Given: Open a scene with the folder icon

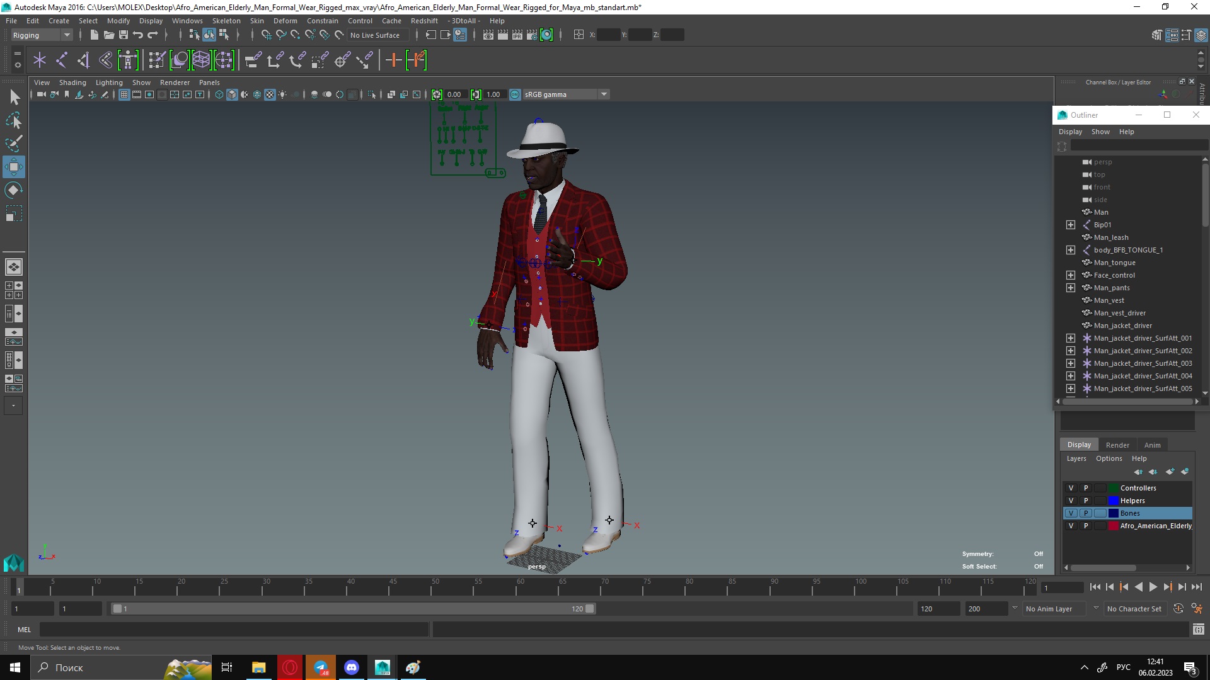Looking at the screenshot, I should point(108,35).
